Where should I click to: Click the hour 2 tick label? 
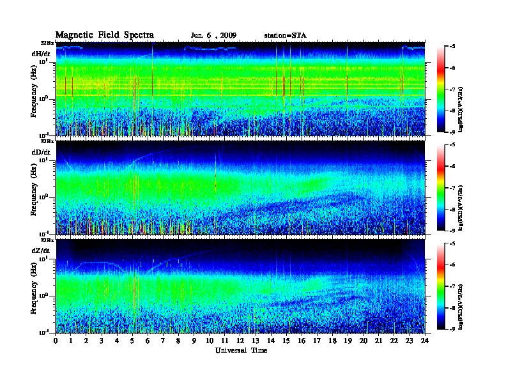point(86,341)
